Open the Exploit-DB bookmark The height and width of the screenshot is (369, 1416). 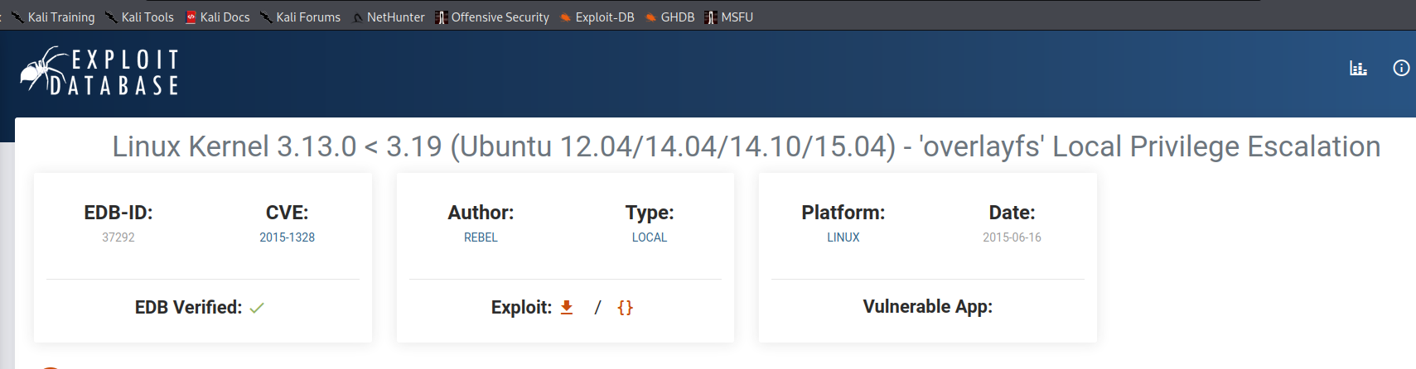click(597, 17)
